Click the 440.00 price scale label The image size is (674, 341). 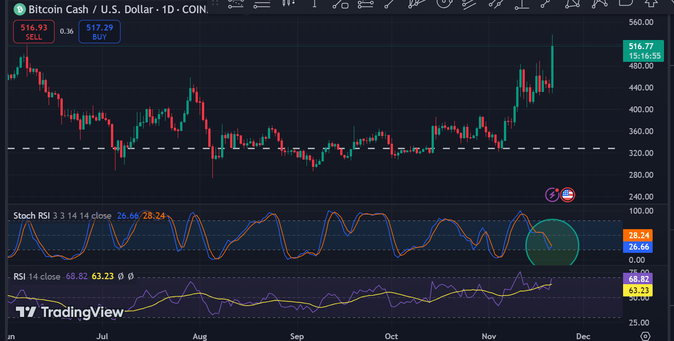pos(641,88)
